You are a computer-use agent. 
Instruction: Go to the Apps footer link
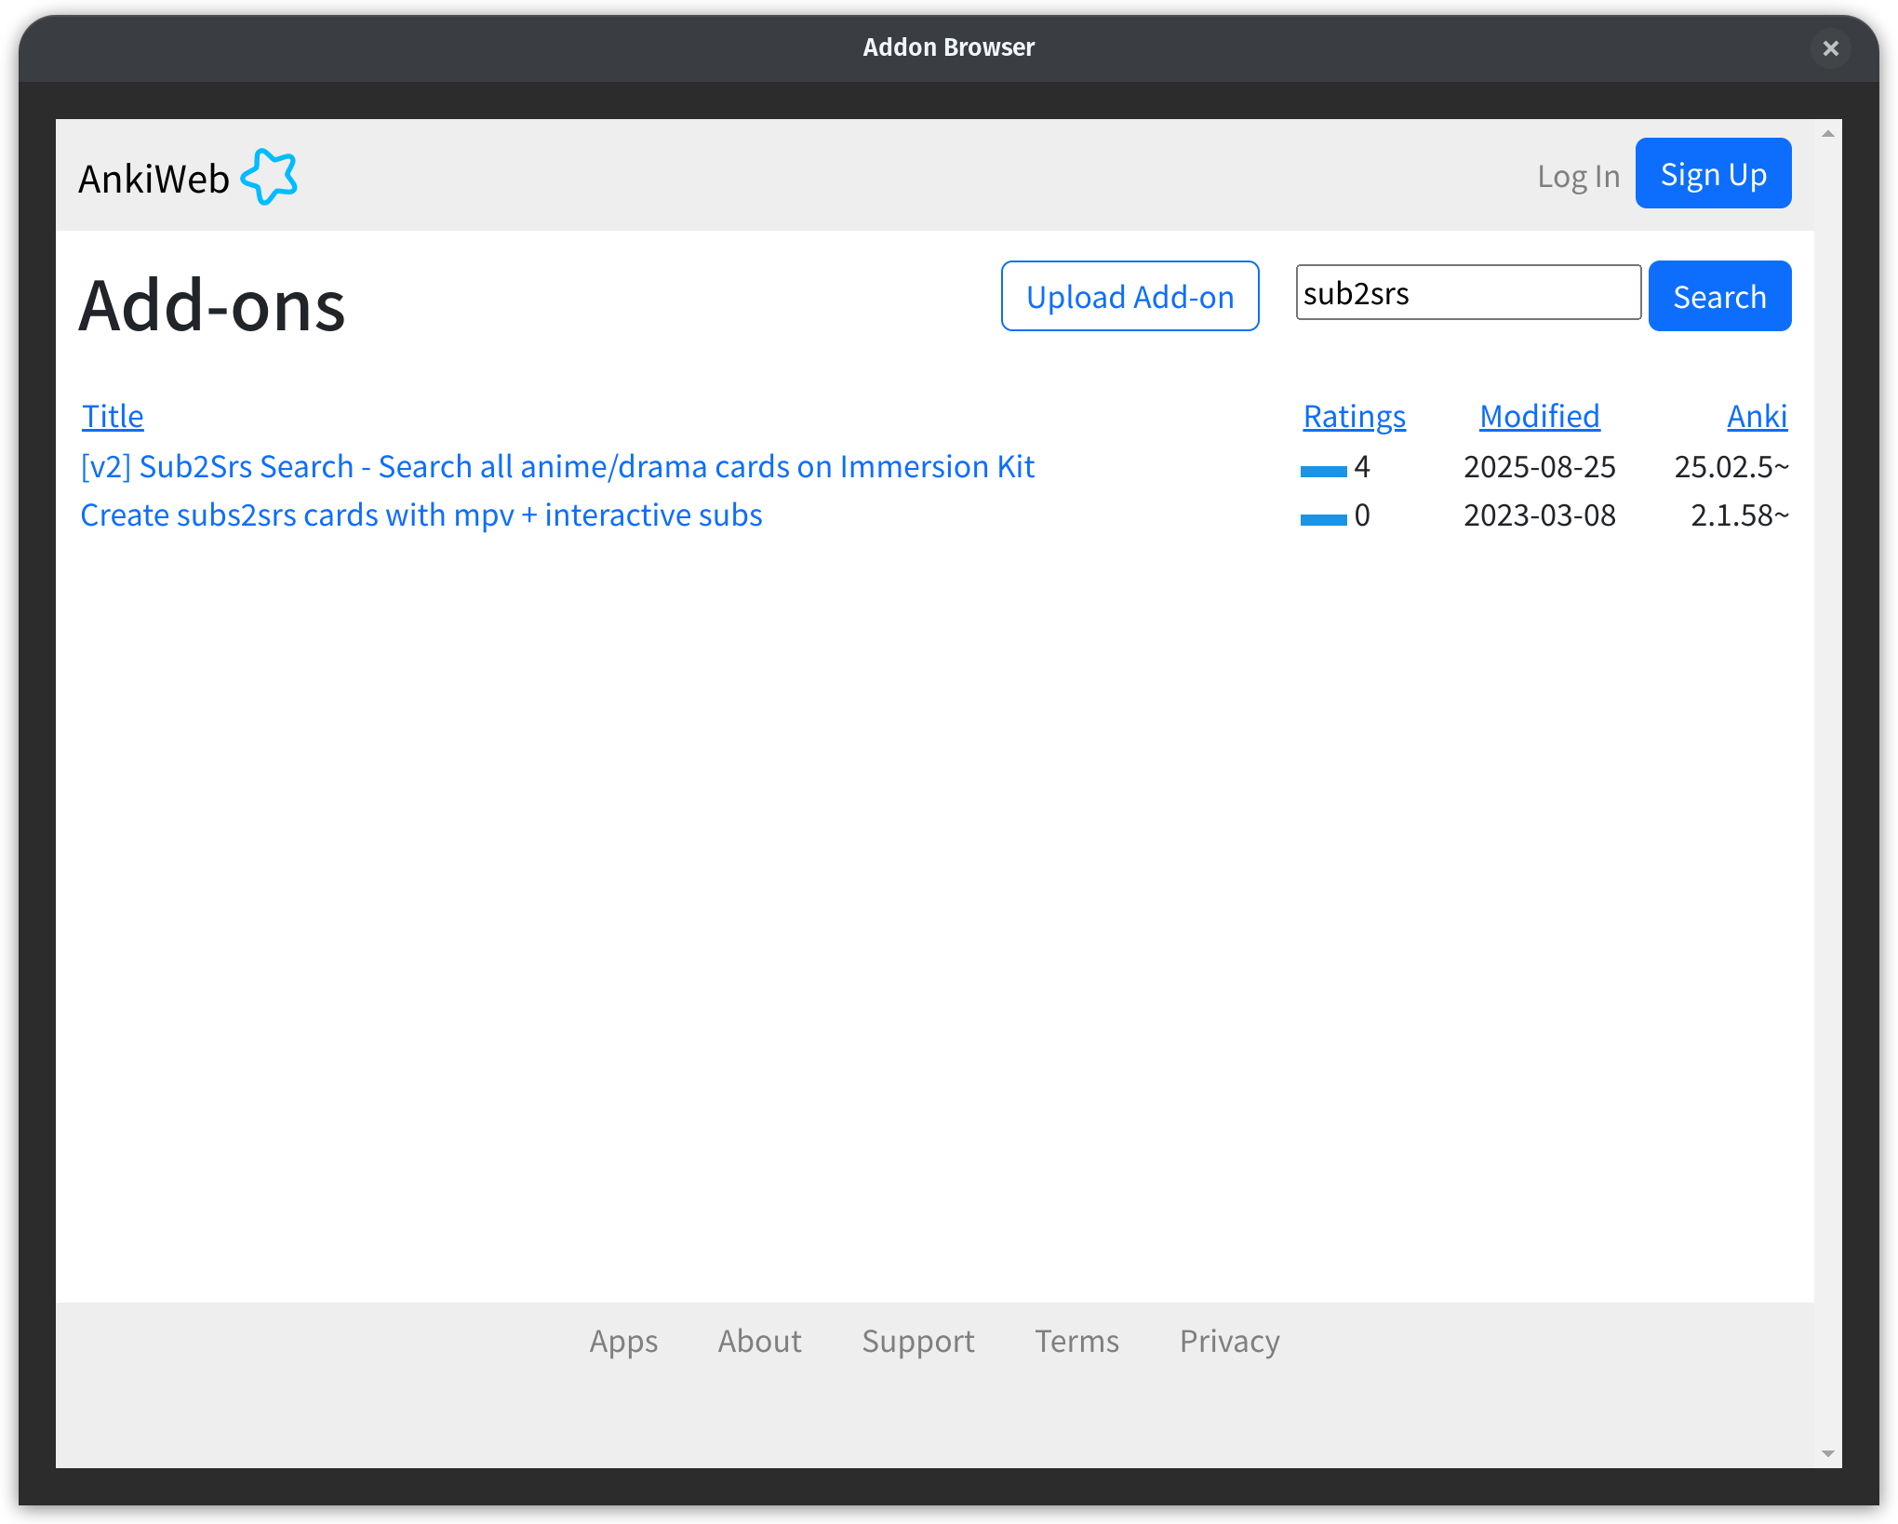click(623, 1341)
